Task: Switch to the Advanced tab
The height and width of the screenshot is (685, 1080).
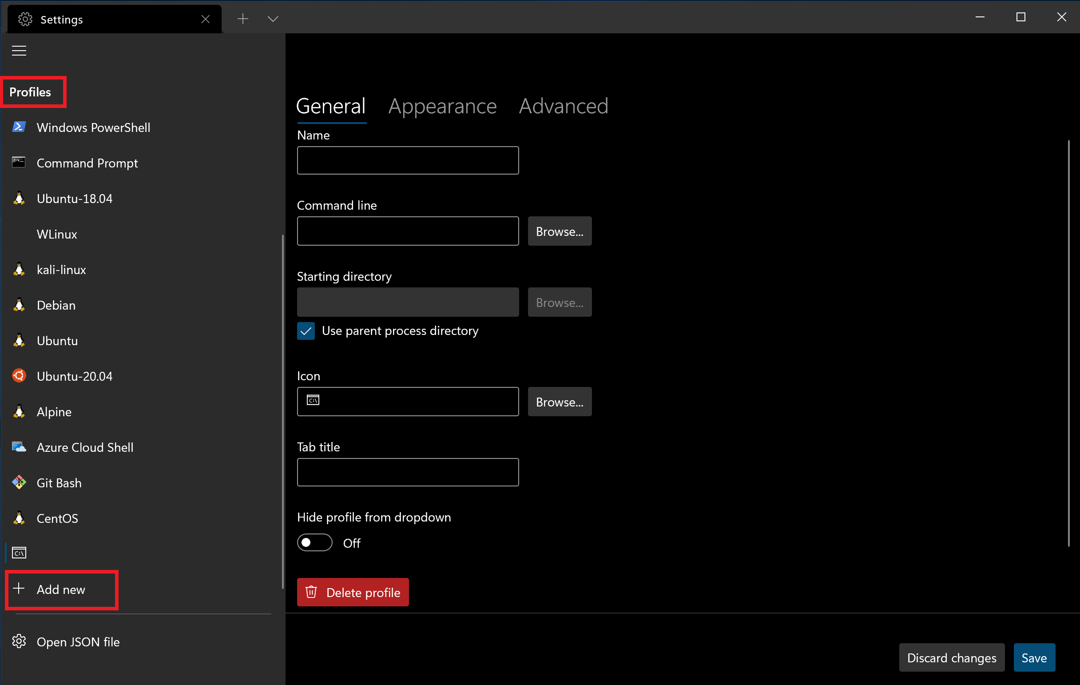Action: click(564, 106)
